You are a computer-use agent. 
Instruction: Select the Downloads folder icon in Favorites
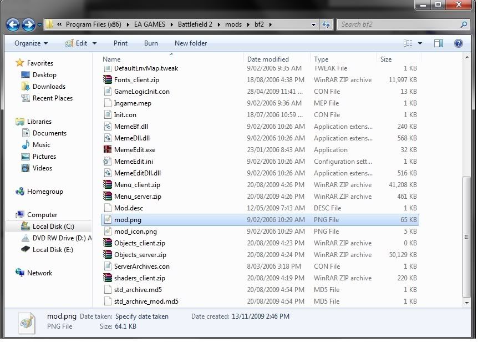[25, 87]
